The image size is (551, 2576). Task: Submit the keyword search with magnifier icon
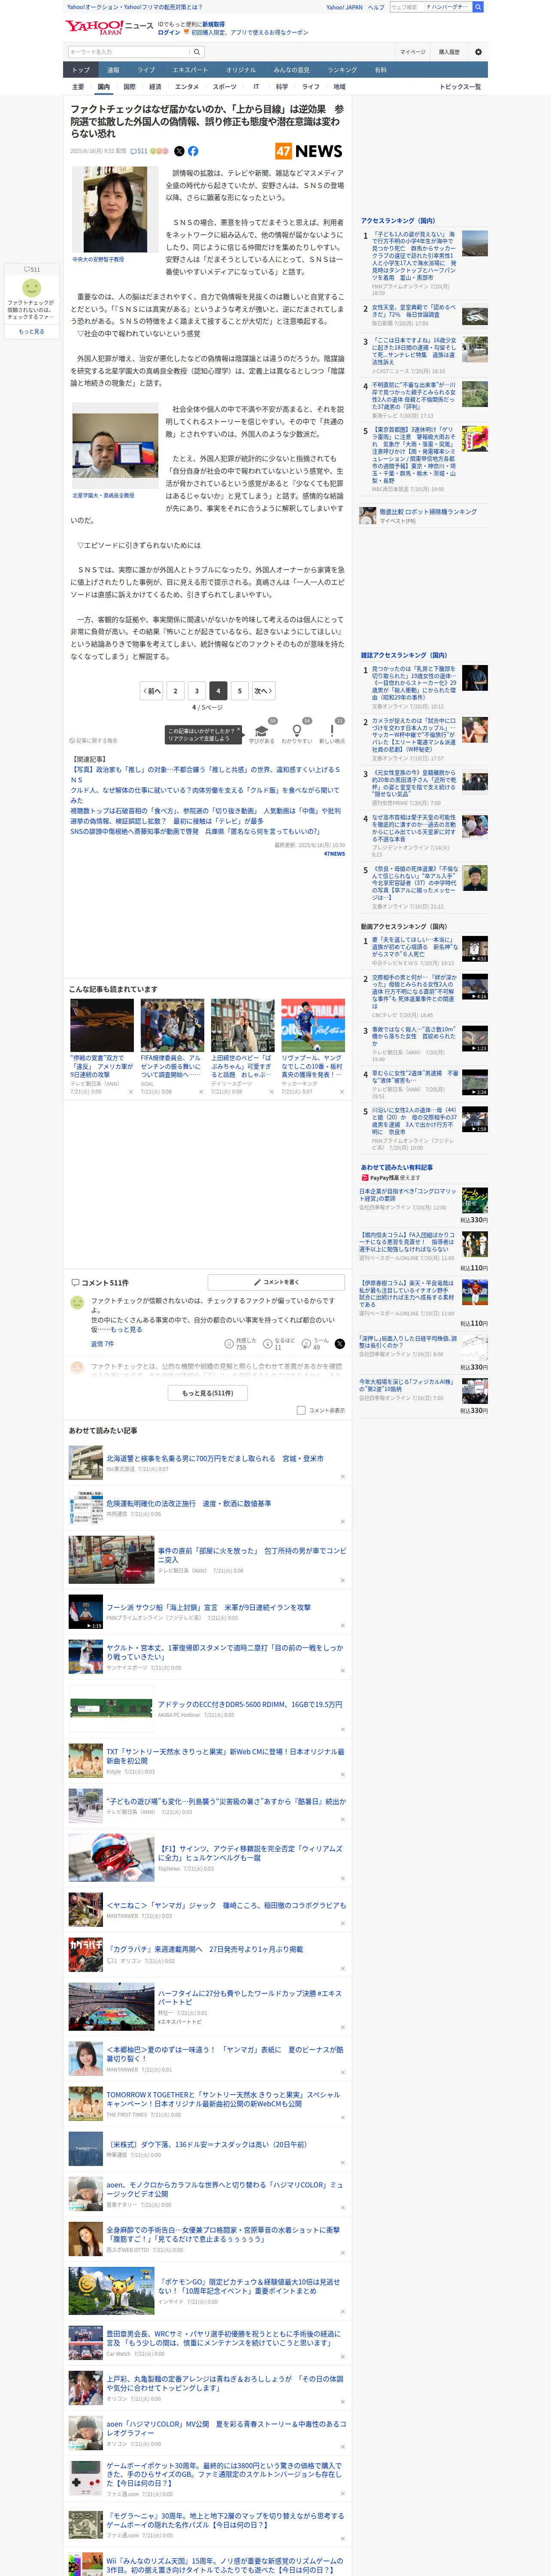tap(197, 52)
